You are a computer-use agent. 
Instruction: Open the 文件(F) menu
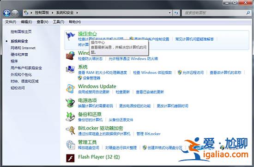(11, 22)
